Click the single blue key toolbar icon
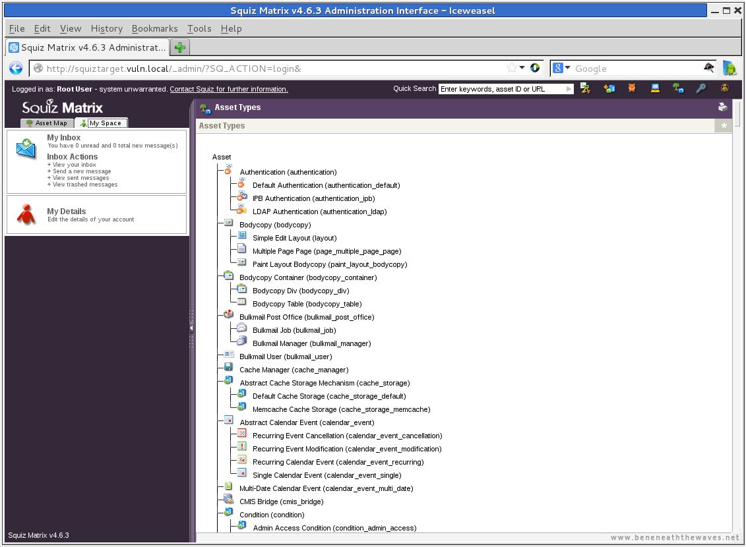 (x=700, y=88)
